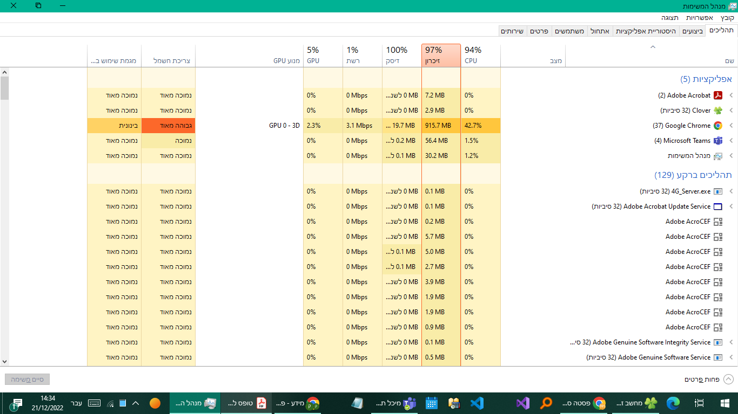Click the 4G_Server.exe process icon

pyautogui.click(x=718, y=191)
